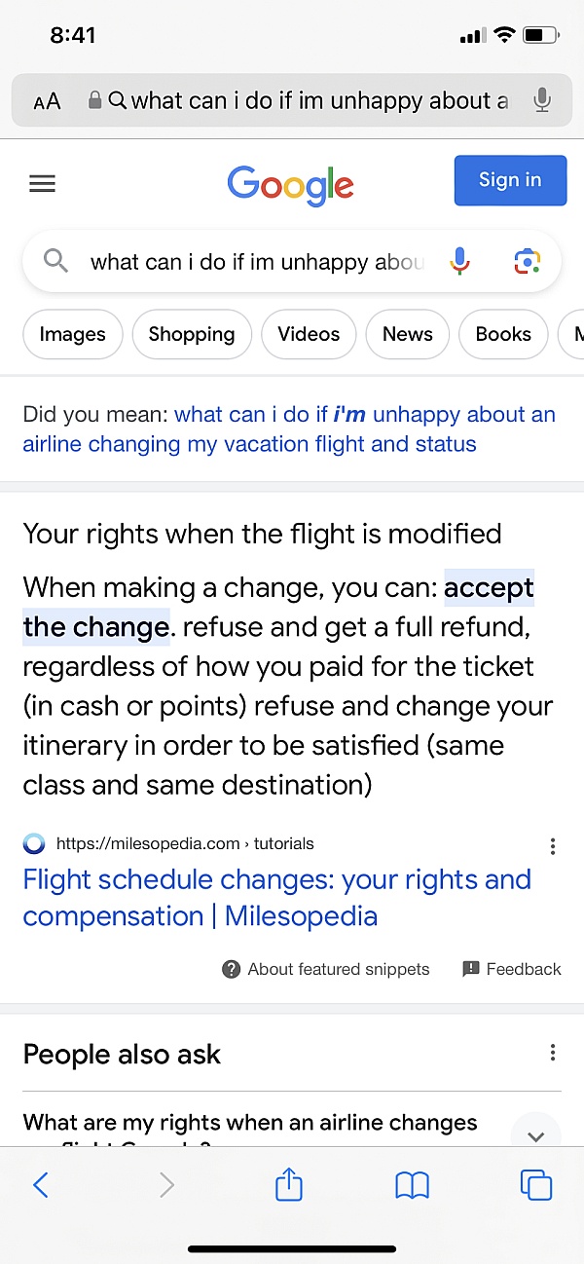The image size is (584, 1264).
Task: Tap the Did you mean suggested query
Action: 288,429
